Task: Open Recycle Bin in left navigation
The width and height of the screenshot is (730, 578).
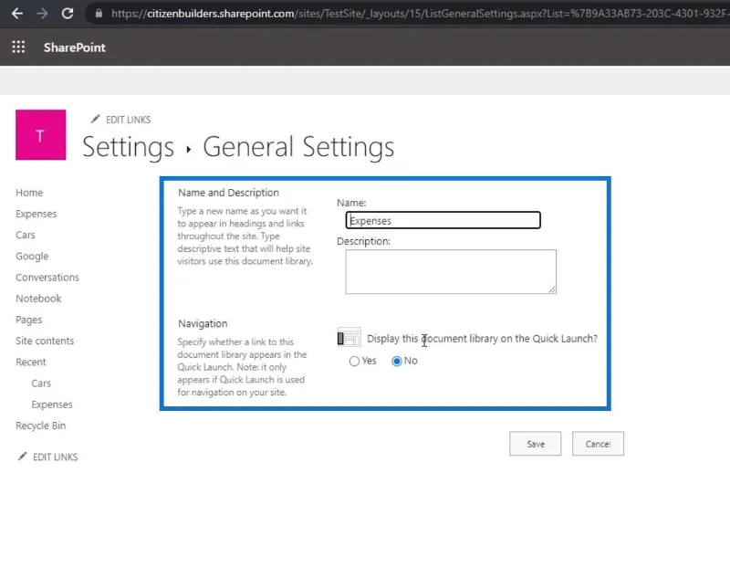Action: pyautogui.click(x=40, y=426)
